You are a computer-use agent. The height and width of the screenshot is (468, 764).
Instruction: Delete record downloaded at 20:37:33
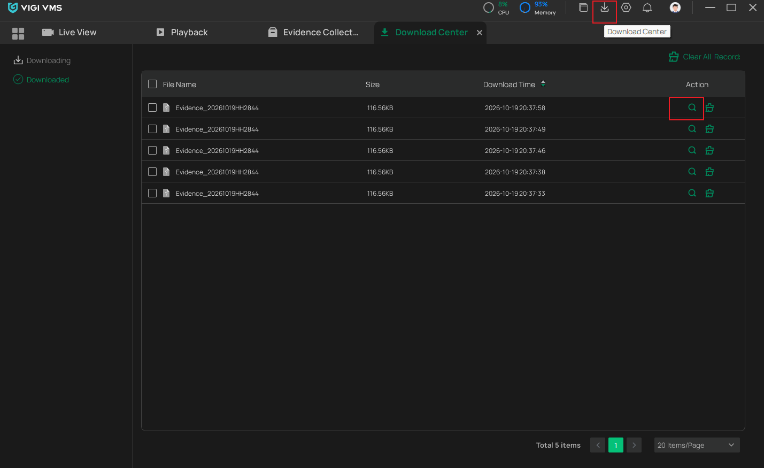pos(709,193)
